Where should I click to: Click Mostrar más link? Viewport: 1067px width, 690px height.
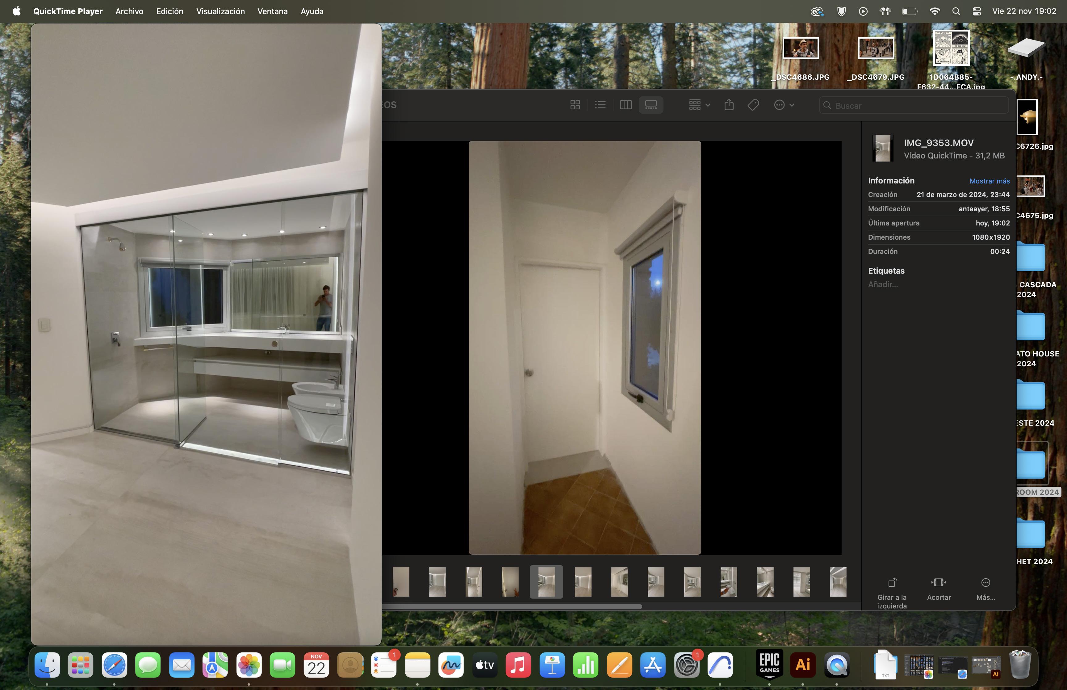pos(989,181)
